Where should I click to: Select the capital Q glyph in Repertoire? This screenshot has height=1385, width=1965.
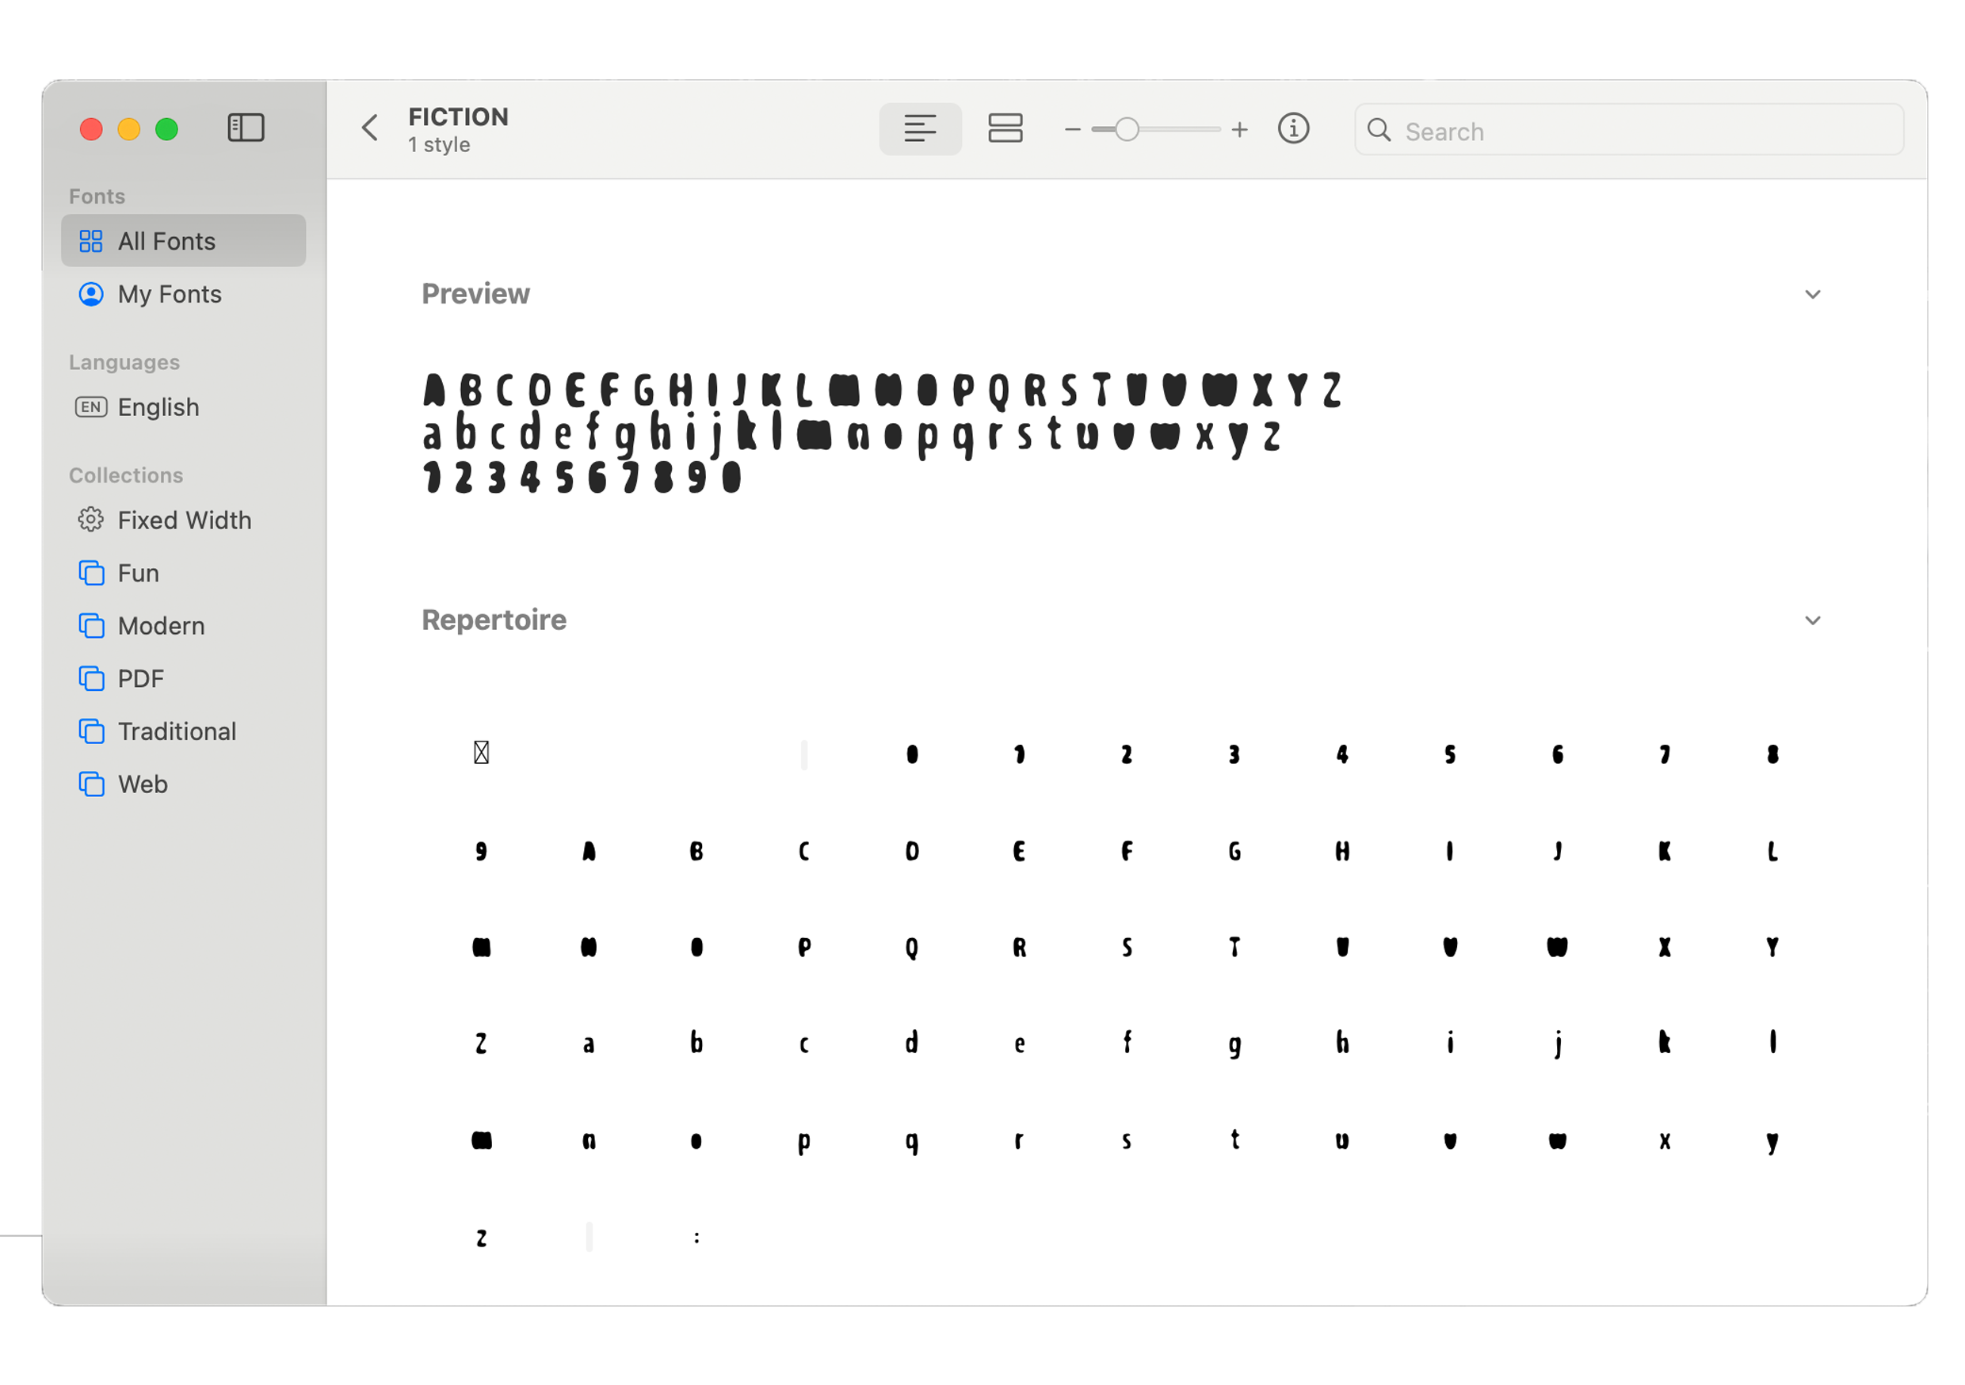(911, 948)
